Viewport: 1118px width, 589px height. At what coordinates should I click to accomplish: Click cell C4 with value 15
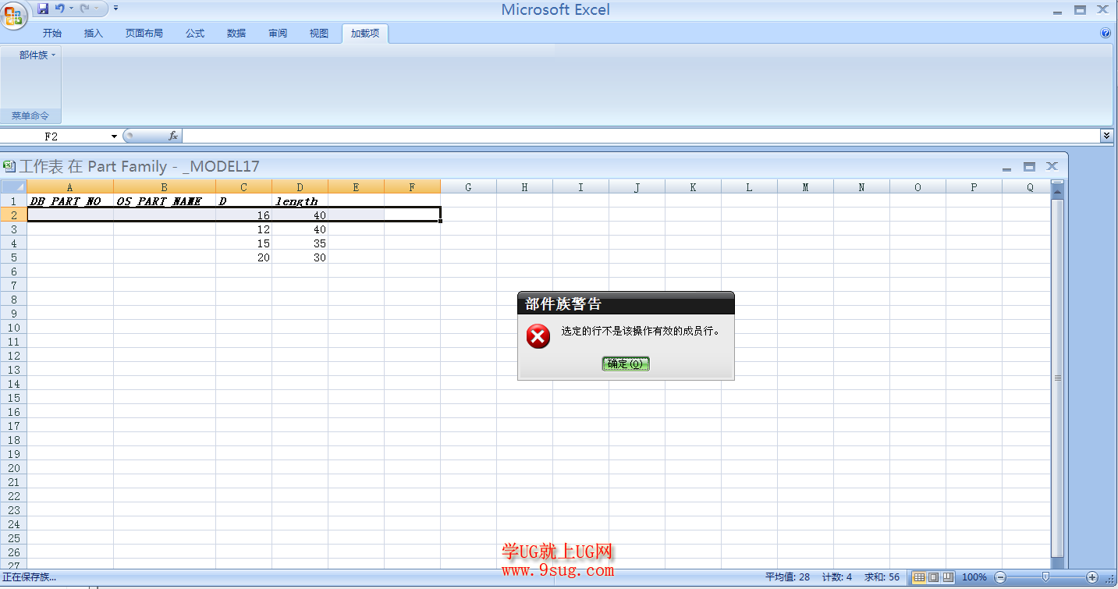coord(243,243)
